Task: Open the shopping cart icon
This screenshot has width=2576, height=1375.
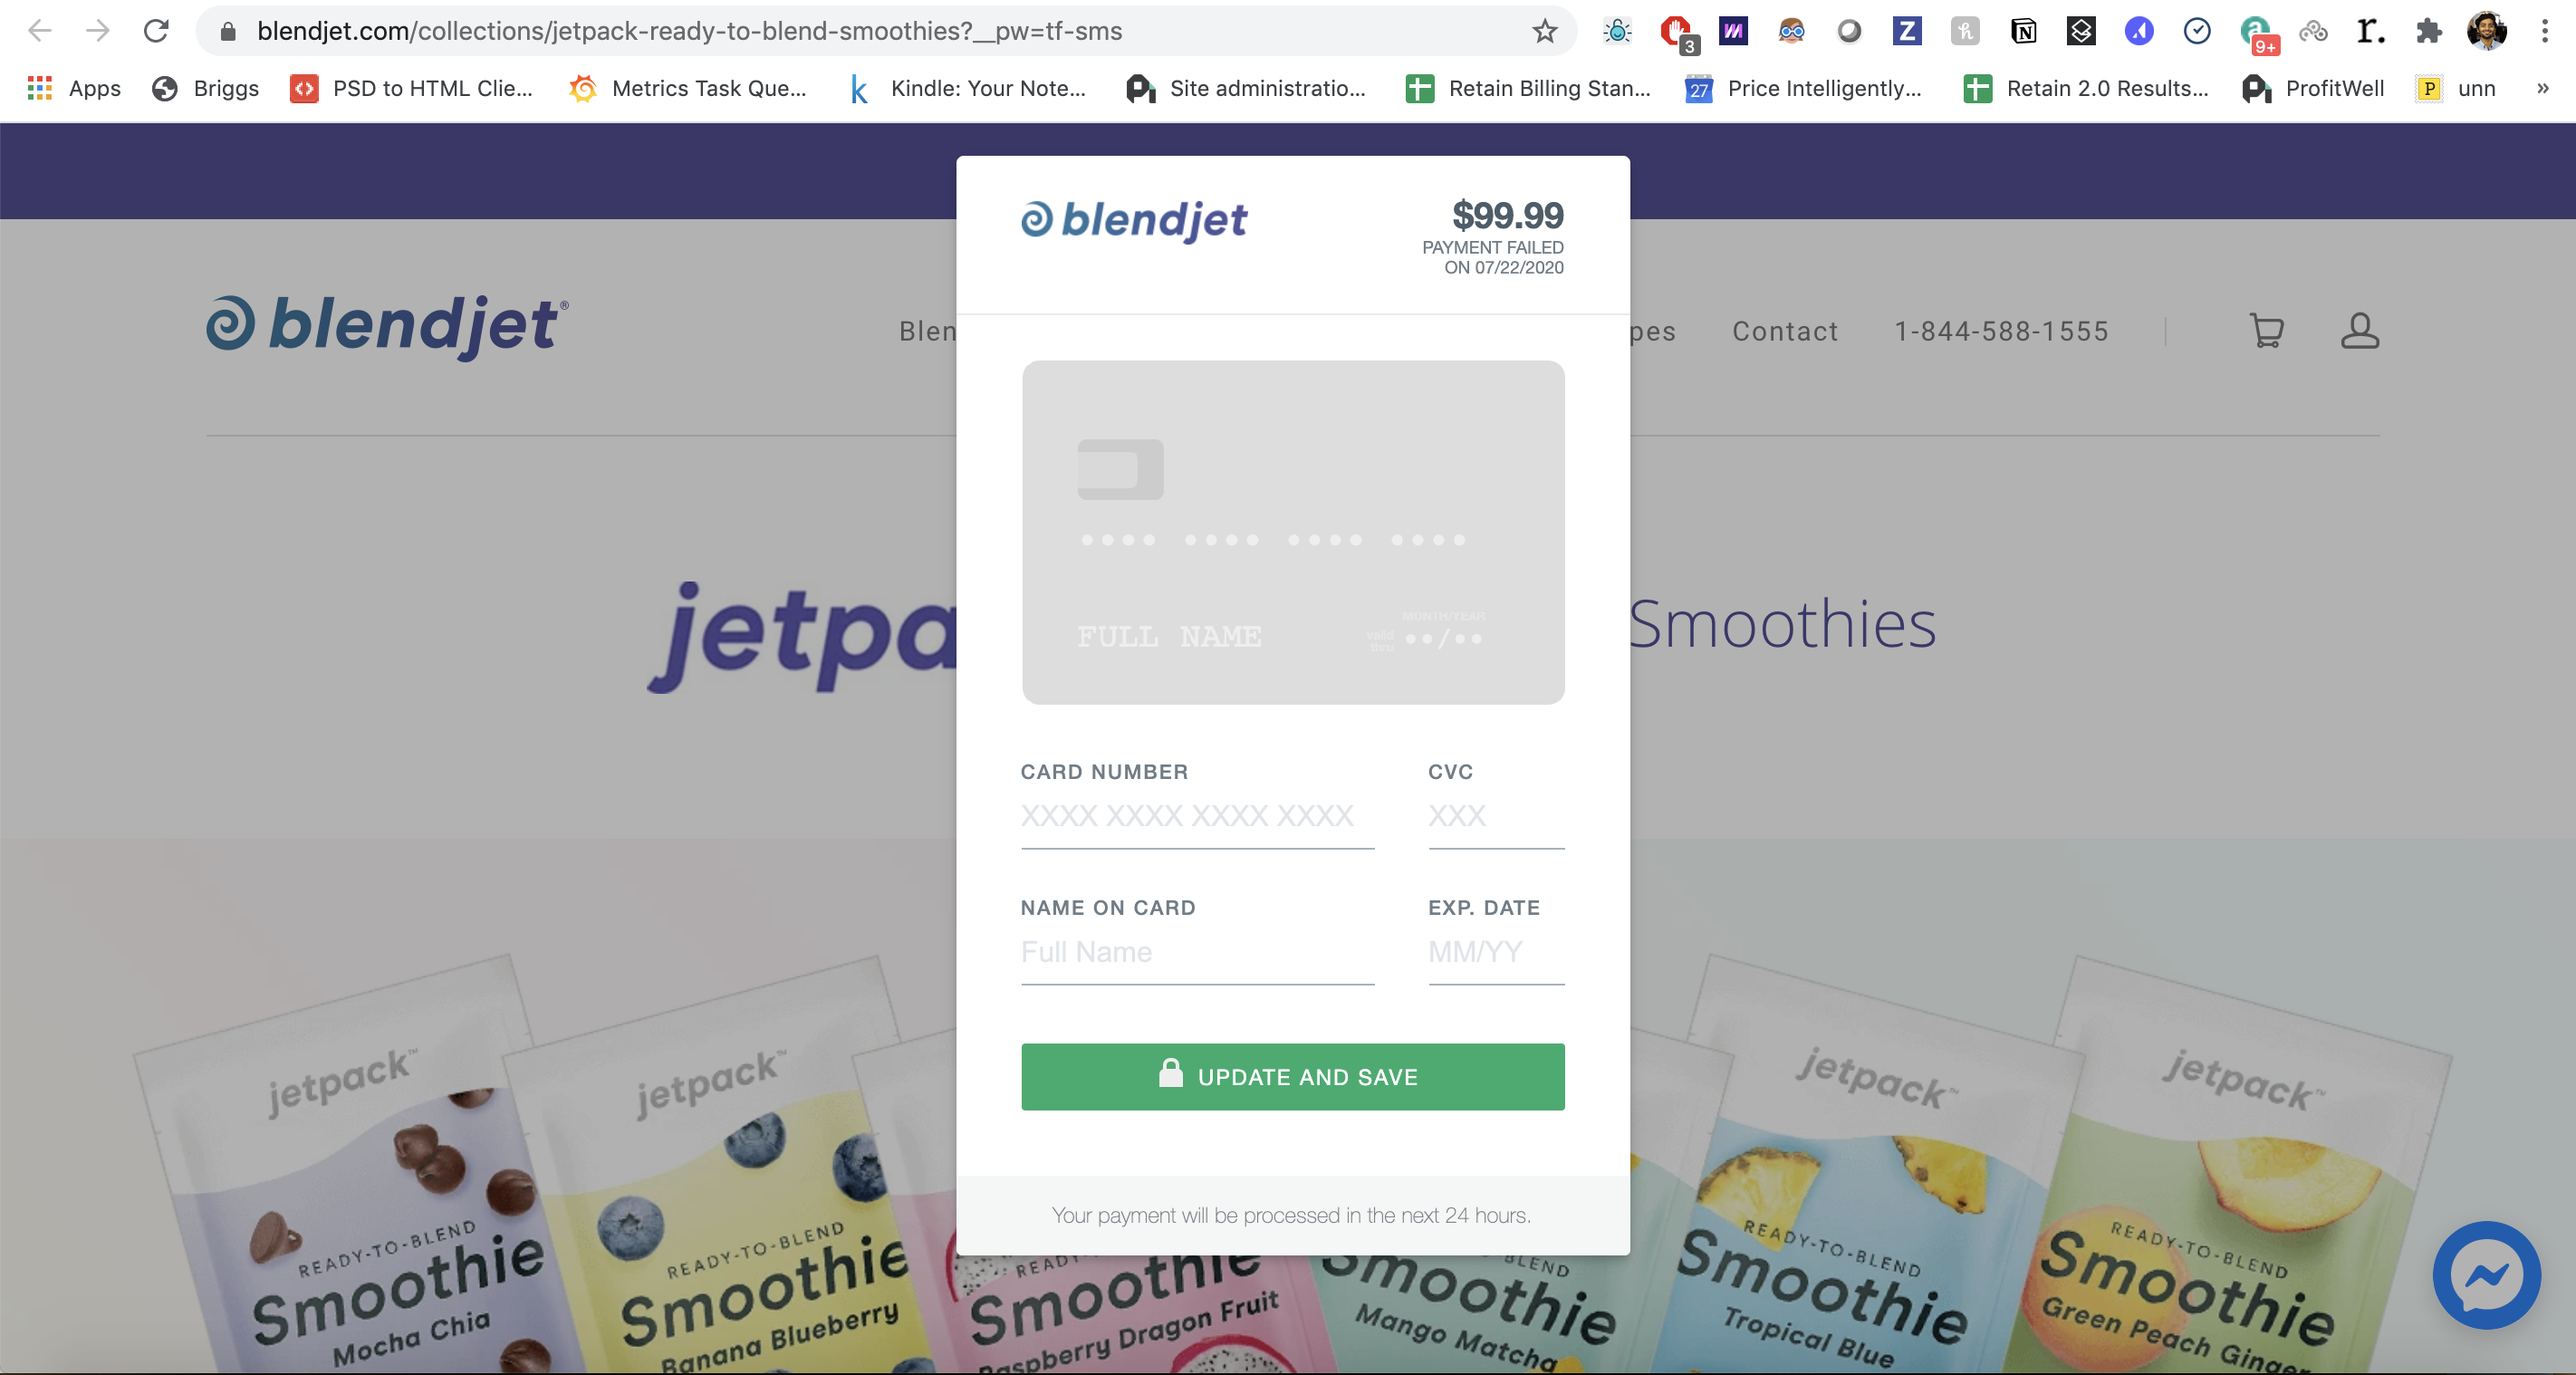Action: pos(2266,330)
